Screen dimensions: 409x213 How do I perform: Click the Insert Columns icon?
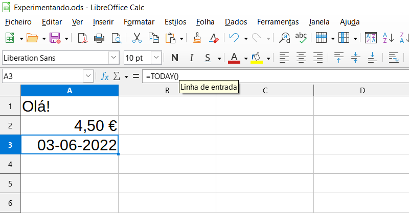pos(344,38)
